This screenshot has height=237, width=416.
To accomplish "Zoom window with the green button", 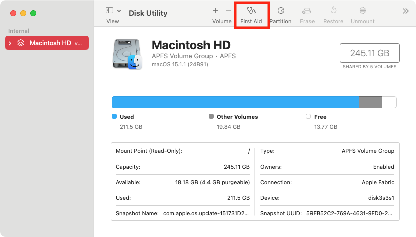I will tap(33, 13).
